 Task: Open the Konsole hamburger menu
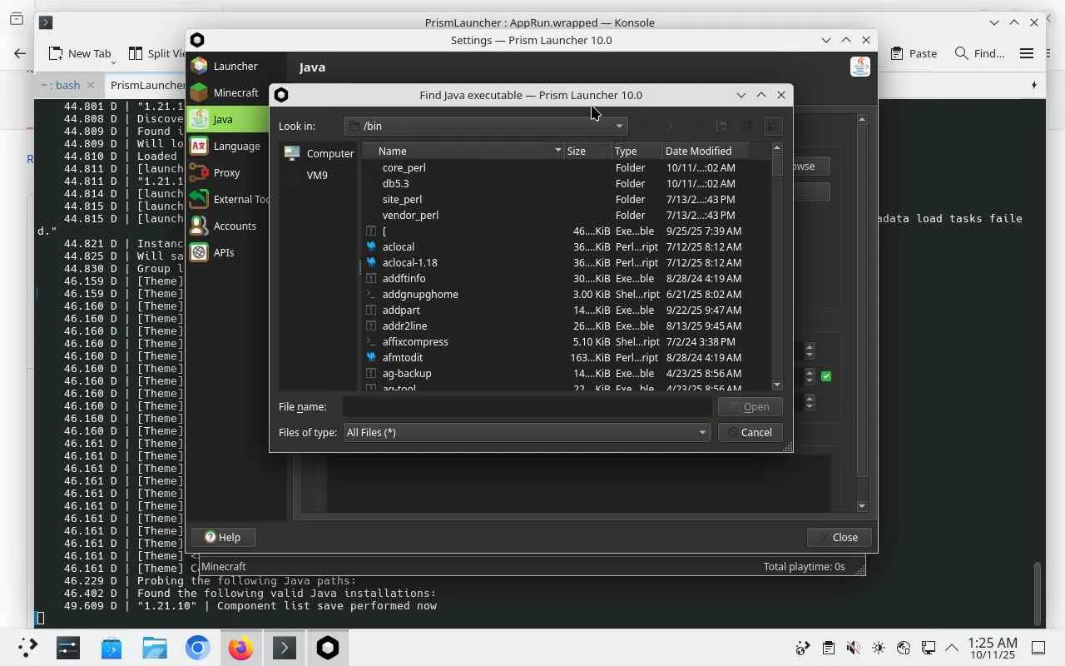(1027, 53)
